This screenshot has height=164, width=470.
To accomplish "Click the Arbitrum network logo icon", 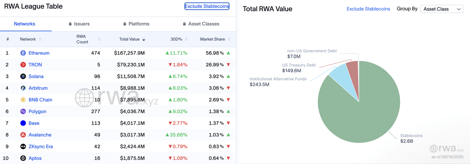I will pyautogui.click(x=23, y=88).
